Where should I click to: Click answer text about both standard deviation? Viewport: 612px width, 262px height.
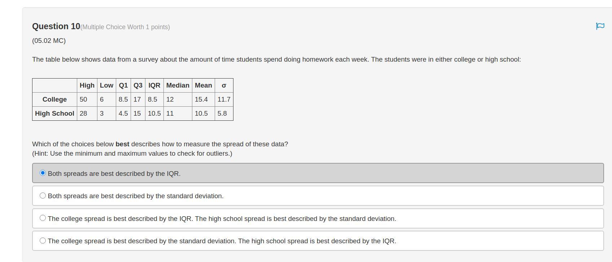click(136, 196)
